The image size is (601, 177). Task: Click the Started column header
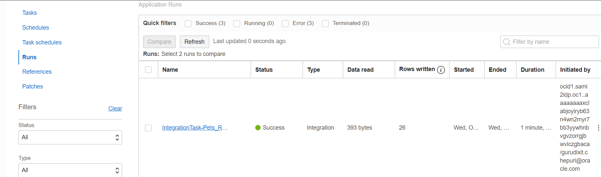(x=463, y=70)
